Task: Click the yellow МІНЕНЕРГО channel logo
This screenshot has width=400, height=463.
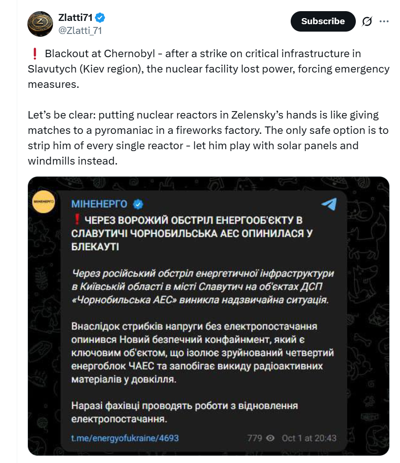Action: point(44,203)
